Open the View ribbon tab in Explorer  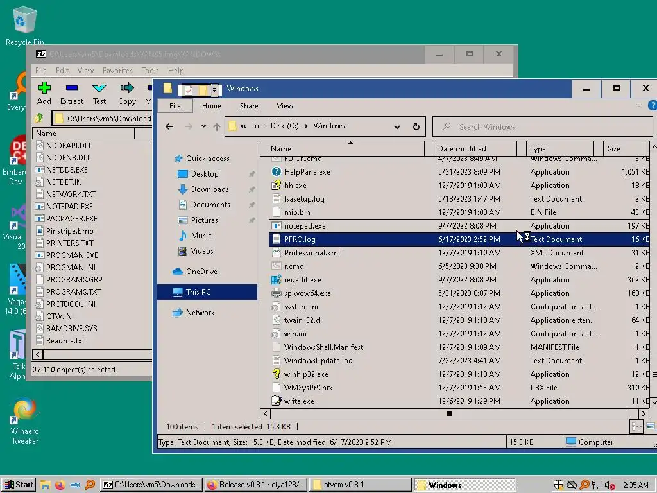pyautogui.click(x=285, y=106)
